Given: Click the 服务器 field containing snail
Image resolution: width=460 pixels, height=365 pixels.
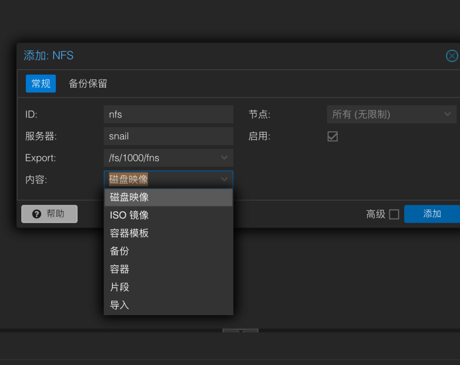Looking at the screenshot, I should click(168, 136).
